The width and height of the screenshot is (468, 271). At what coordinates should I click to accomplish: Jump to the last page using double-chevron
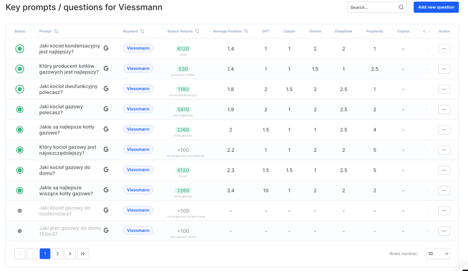[83, 253]
